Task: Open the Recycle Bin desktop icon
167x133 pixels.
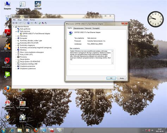Action: coord(7,18)
